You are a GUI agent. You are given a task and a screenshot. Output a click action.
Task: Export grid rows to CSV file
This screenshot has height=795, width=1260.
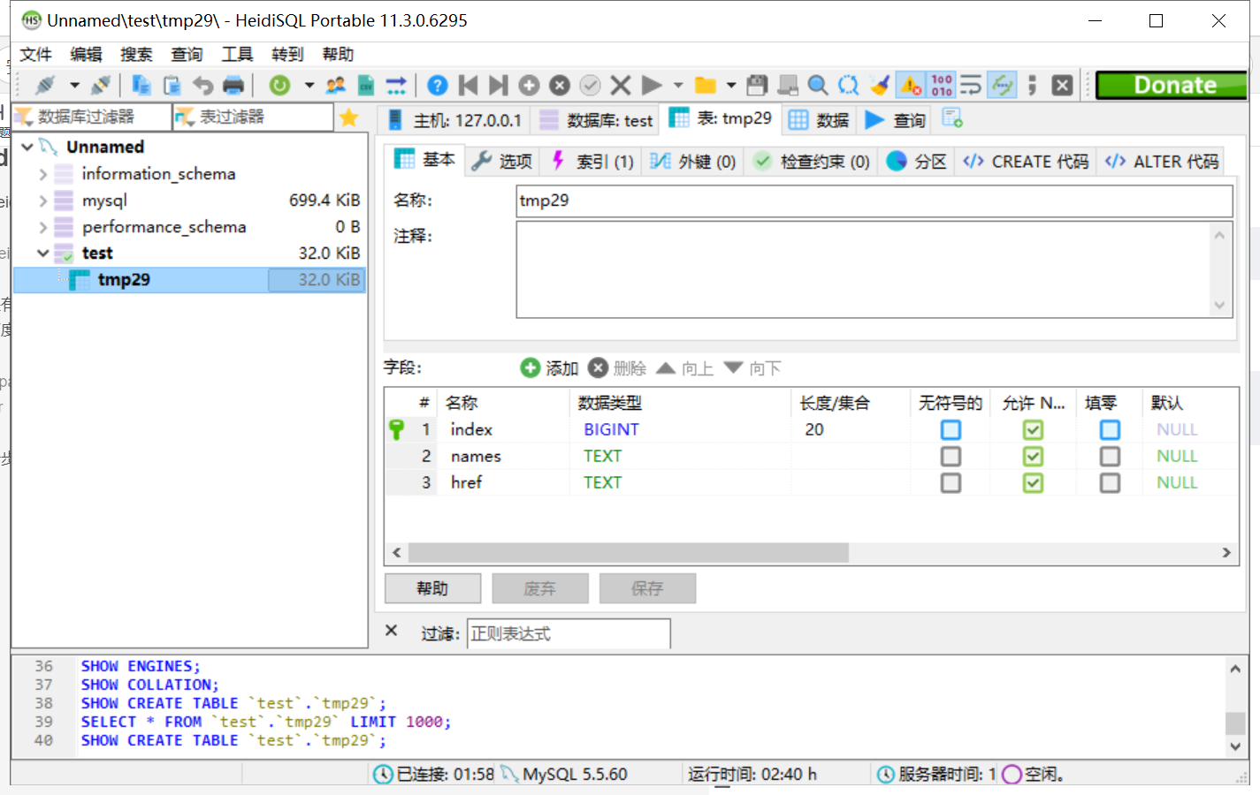tap(365, 84)
